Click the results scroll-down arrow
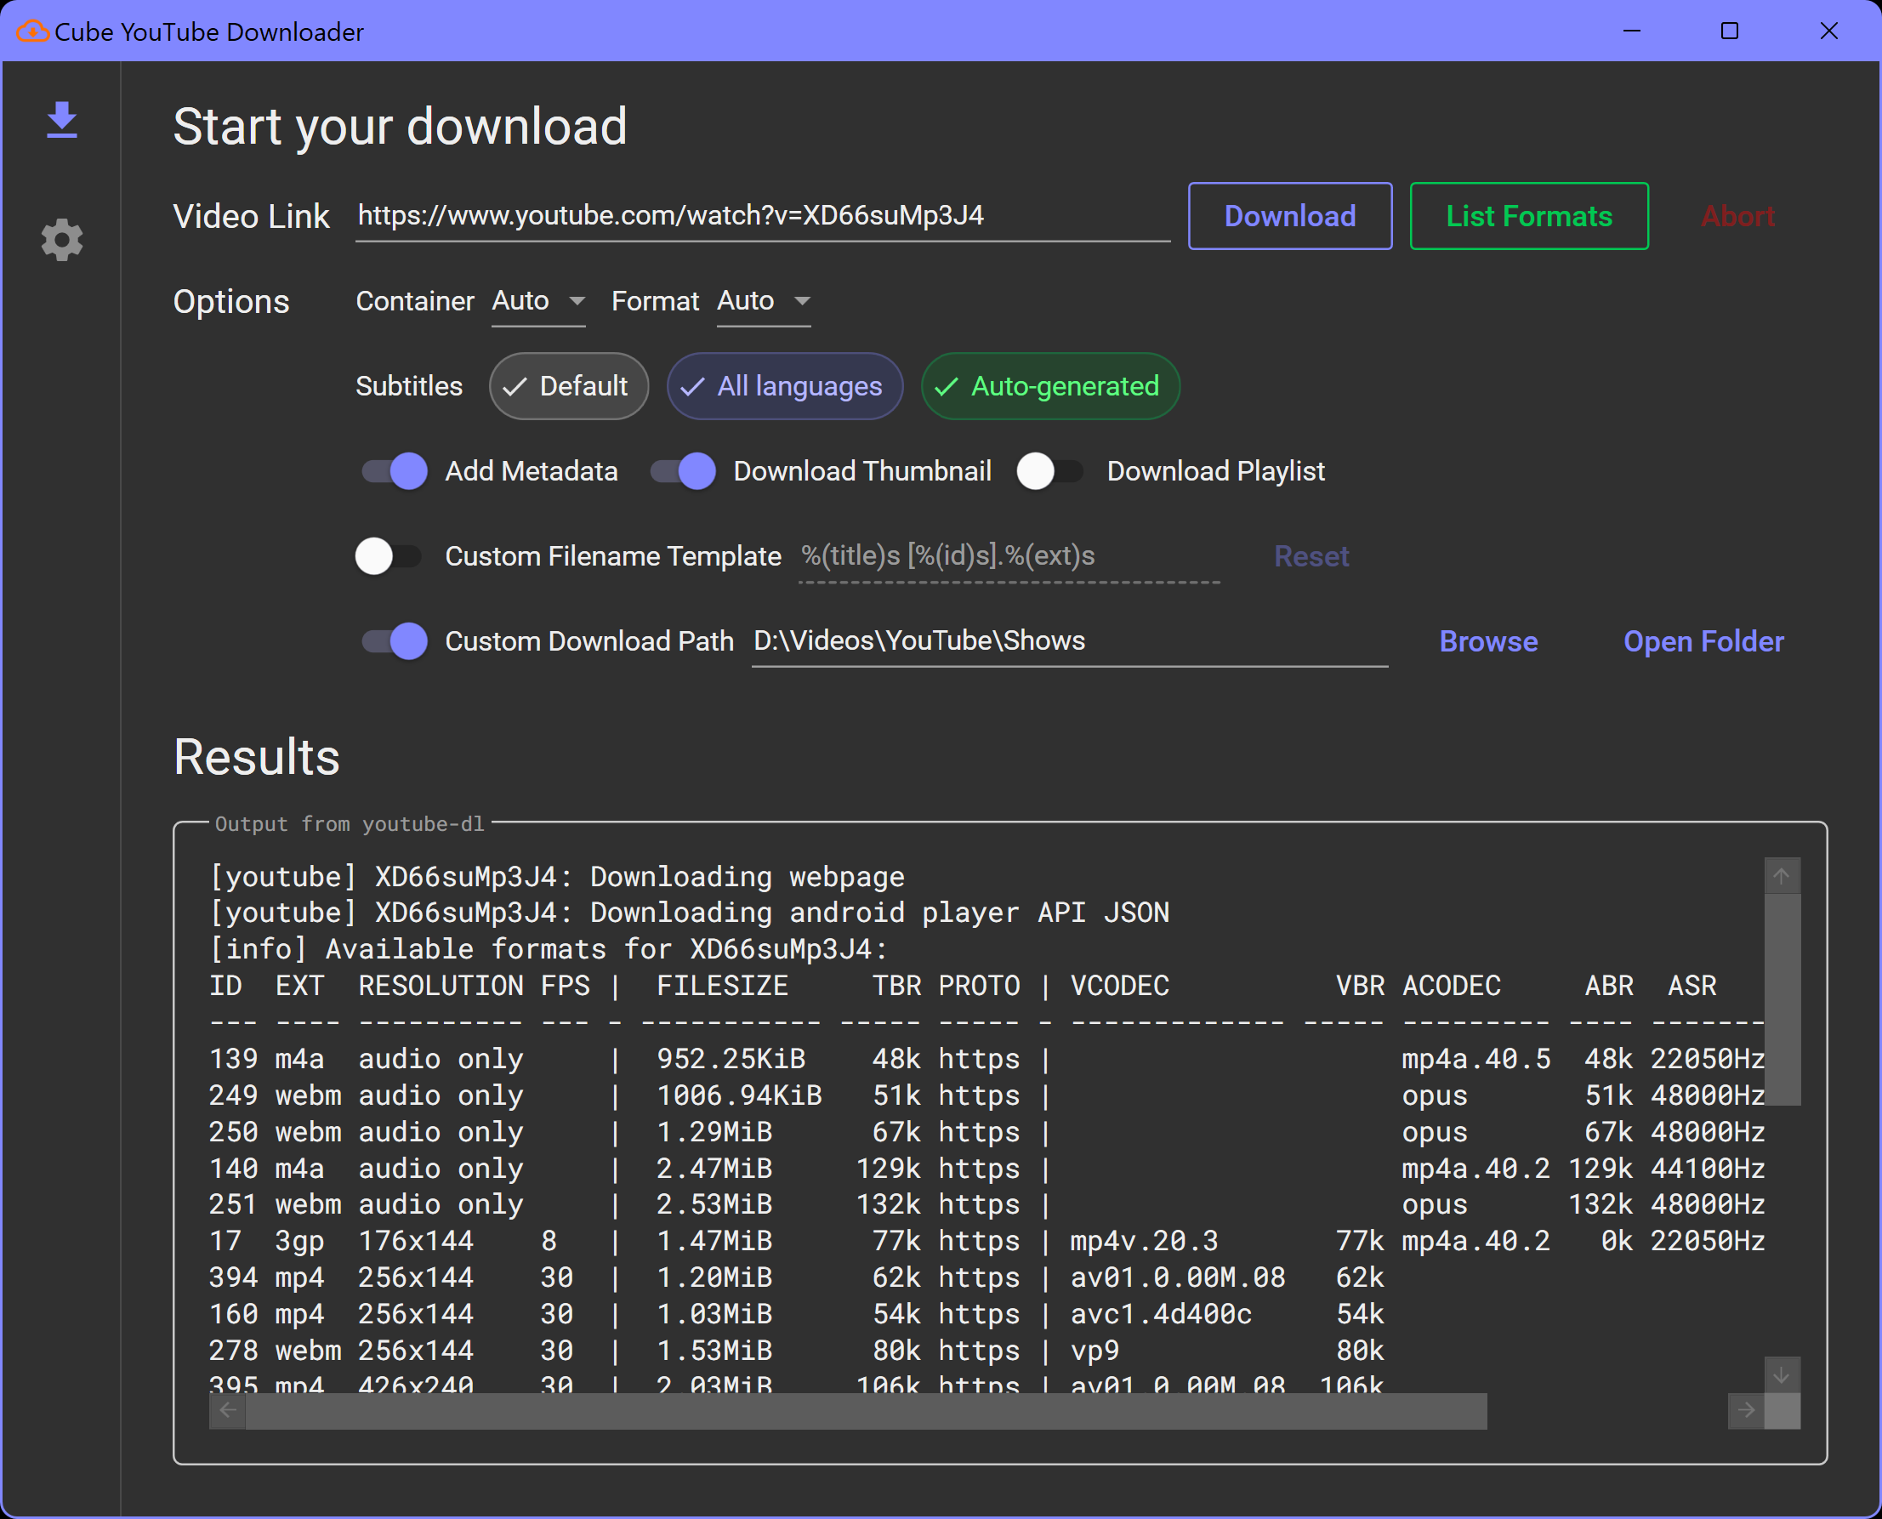 click(1782, 1375)
